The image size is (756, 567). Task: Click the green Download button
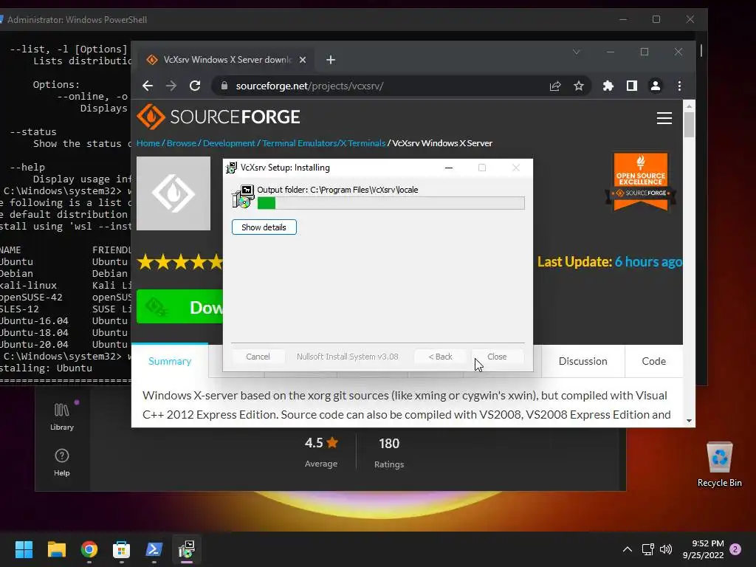180,306
